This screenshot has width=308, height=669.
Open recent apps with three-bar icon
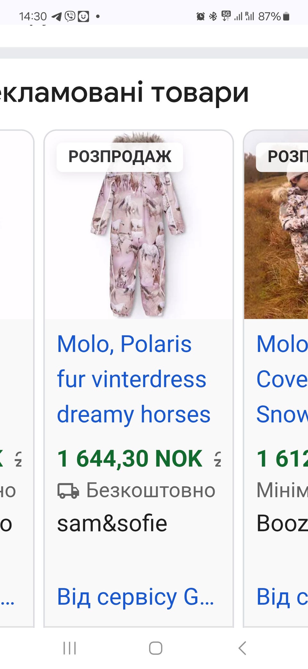pos(70,648)
